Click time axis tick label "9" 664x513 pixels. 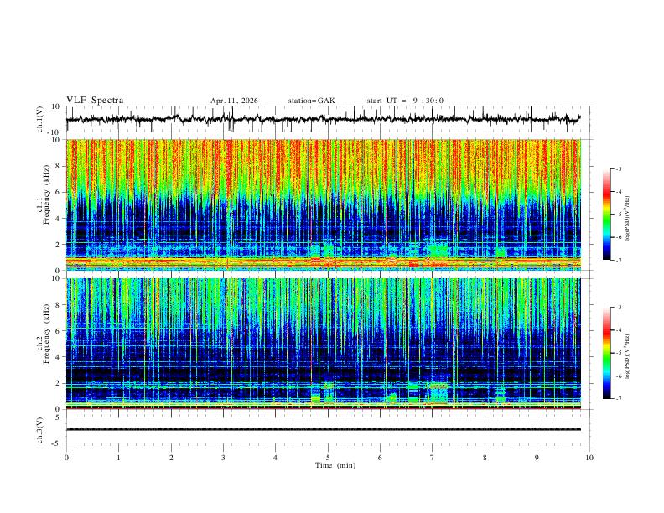537,458
